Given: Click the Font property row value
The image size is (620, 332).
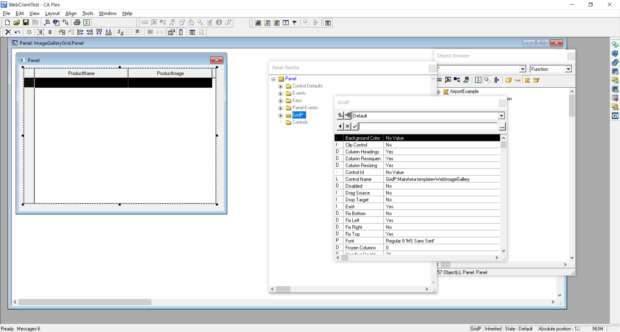Looking at the screenshot, I should pos(410,241).
